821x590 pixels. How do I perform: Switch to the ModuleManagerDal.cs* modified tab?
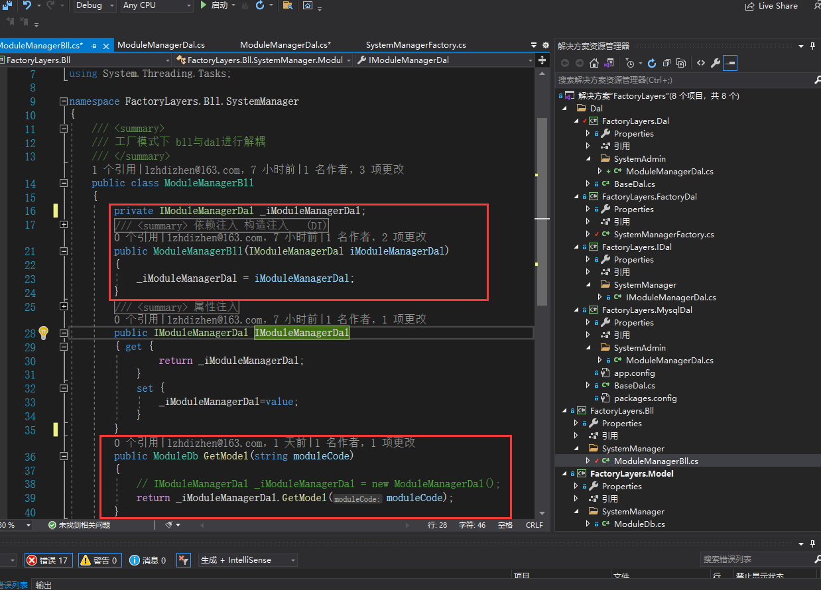(x=285, y=45)
